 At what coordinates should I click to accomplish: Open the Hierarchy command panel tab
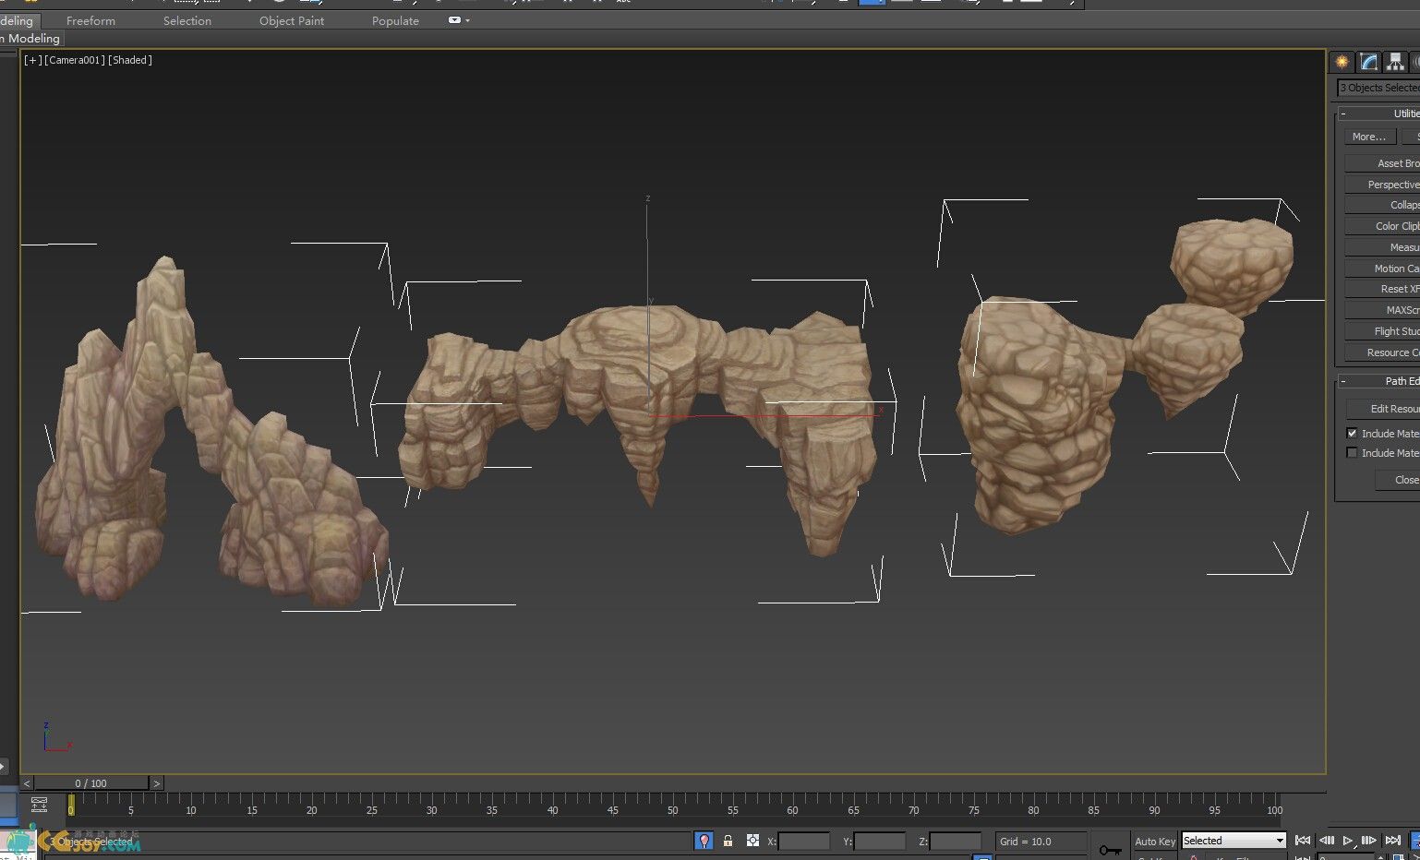[x=1395, y=62]
